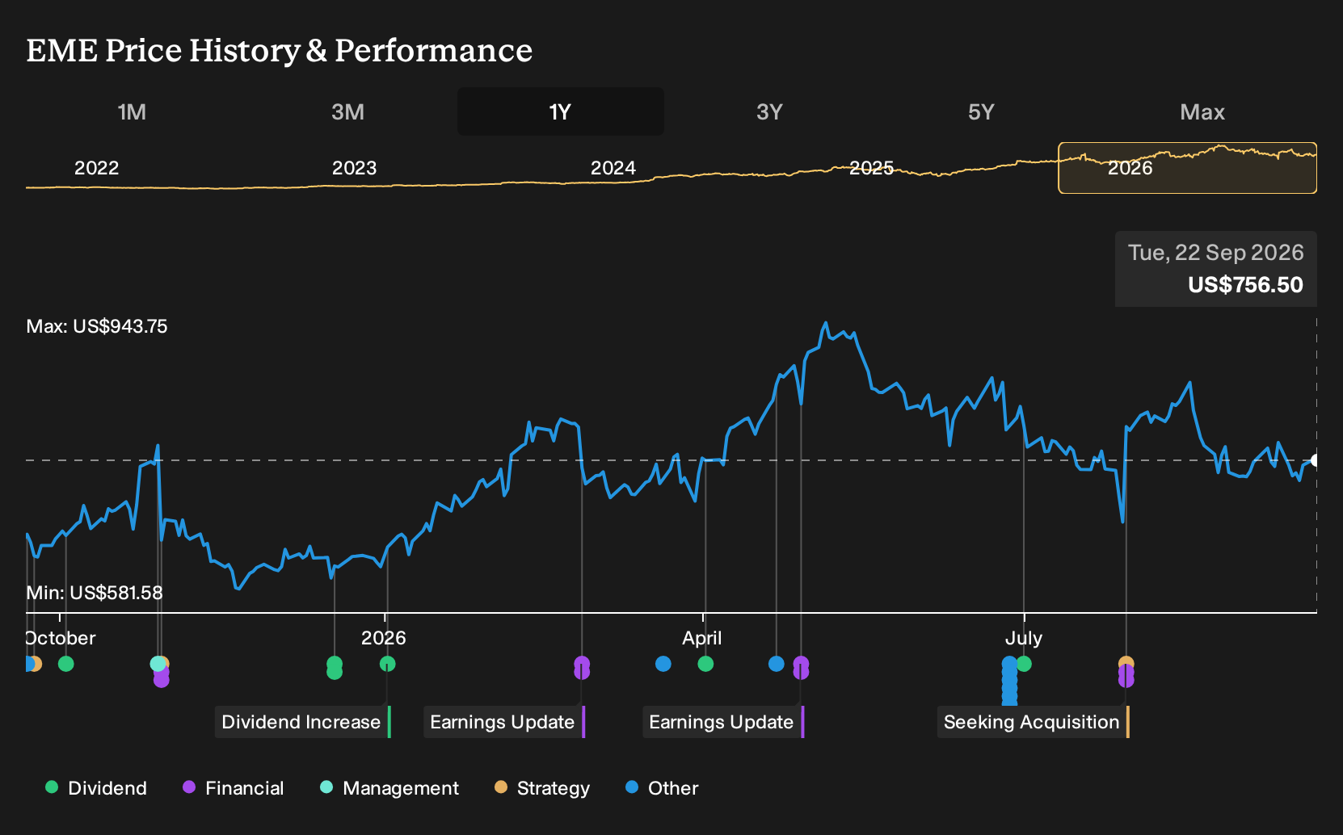Viewport: 1343px width, 835px height.
Task: Click the US$756.50 price tooltip value
Action: point(1245,285)
